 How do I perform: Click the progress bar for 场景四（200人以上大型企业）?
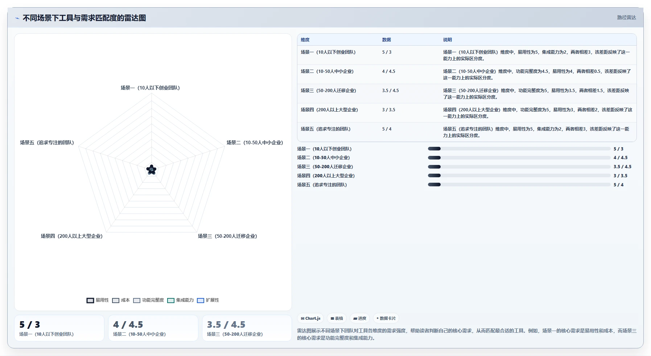(x=519, y=175)
